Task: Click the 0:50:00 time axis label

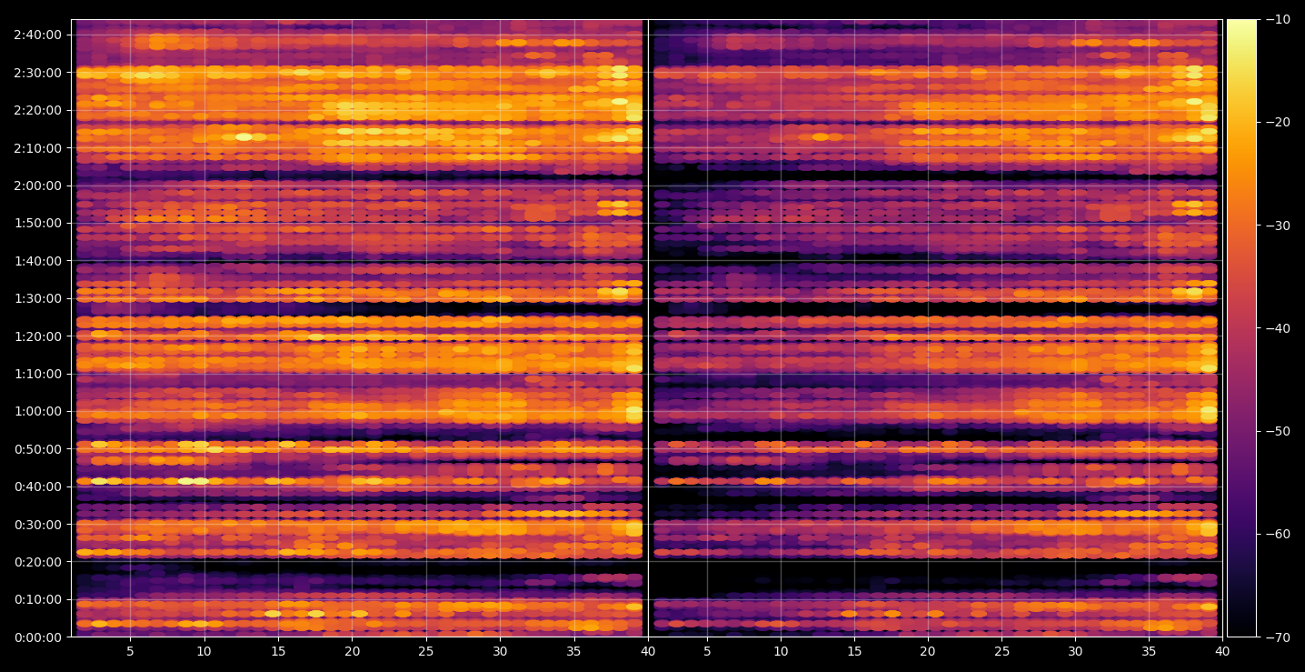Action: click(x=39, y=448)
